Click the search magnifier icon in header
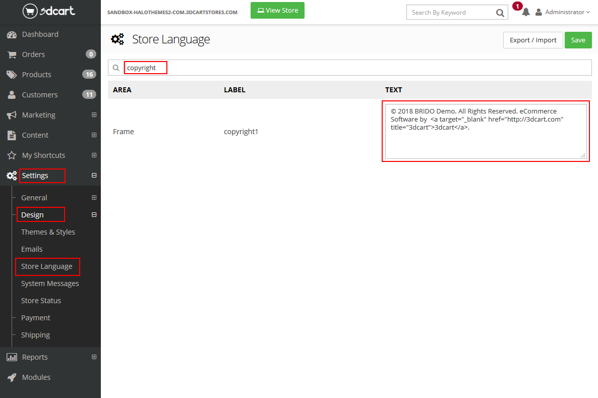 [500, 13]
